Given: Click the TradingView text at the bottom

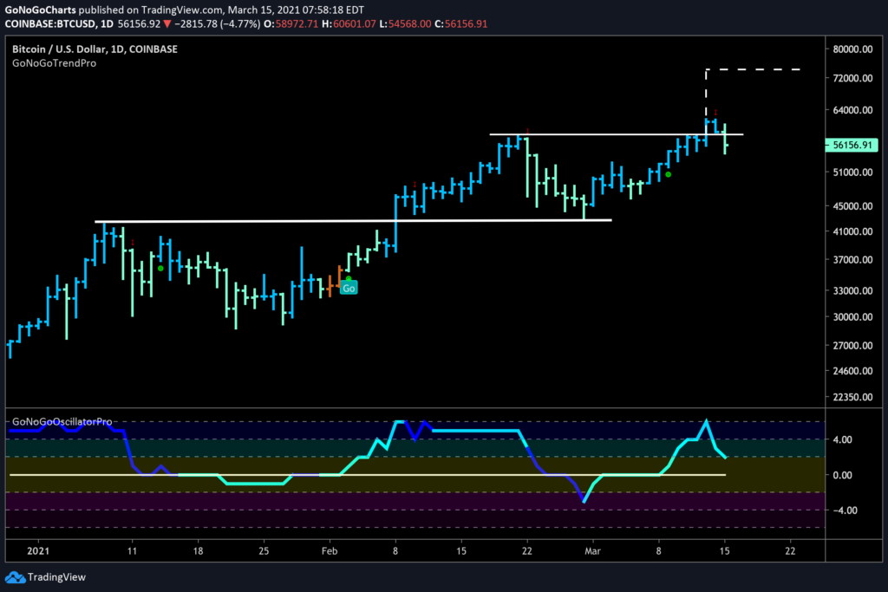Looking at the screenshot, I should (x=56, y=577).
